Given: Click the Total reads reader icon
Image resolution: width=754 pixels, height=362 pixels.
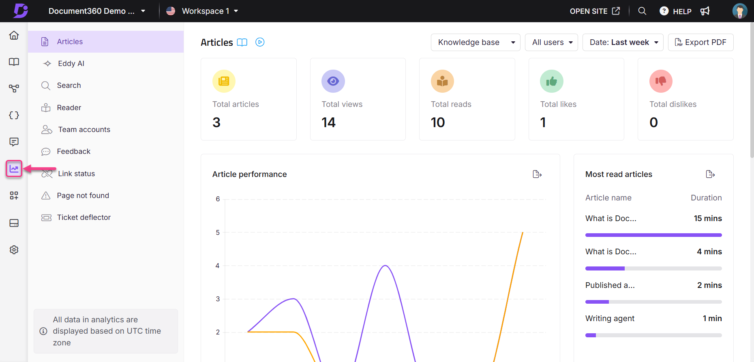Looking at the screenshot, I should [442, 81].
